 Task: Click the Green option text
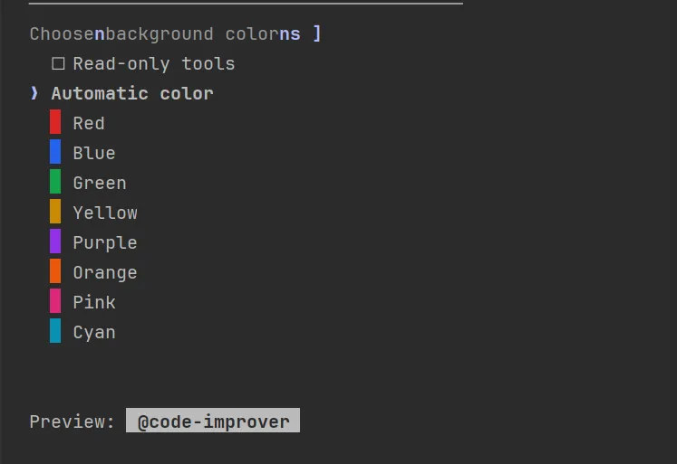tap(100, 183)
